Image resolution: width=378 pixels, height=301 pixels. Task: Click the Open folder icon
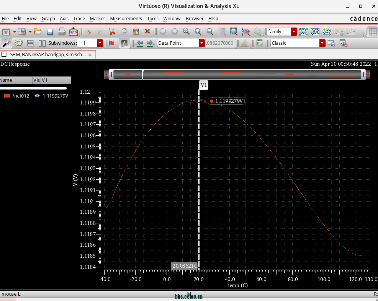[x=38, y=32]
